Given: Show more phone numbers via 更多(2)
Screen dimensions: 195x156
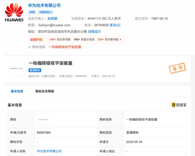Looking at the screenshot, I should coord(115,25).
